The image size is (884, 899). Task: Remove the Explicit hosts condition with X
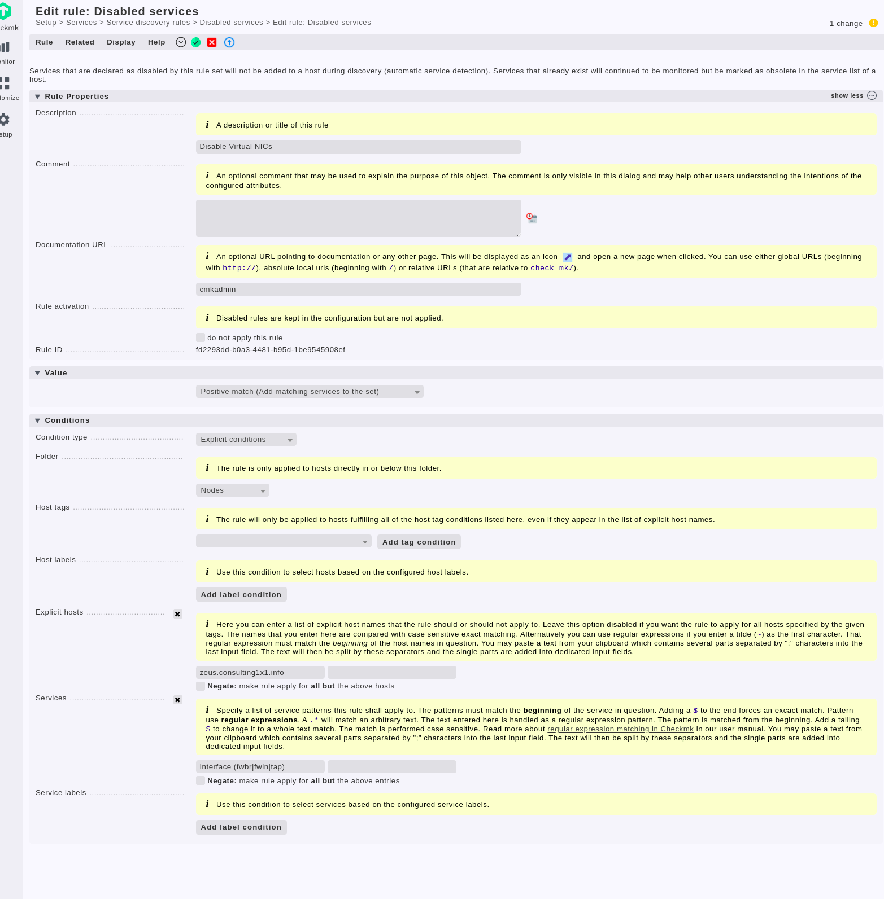(177, 614)
